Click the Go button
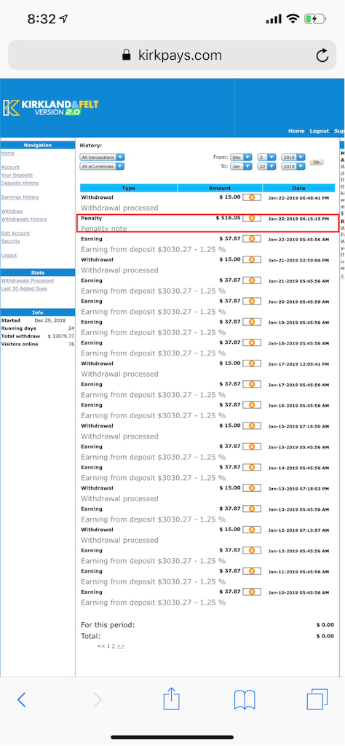The height and width of the screenshot is (746, 345). pos(317,162)
